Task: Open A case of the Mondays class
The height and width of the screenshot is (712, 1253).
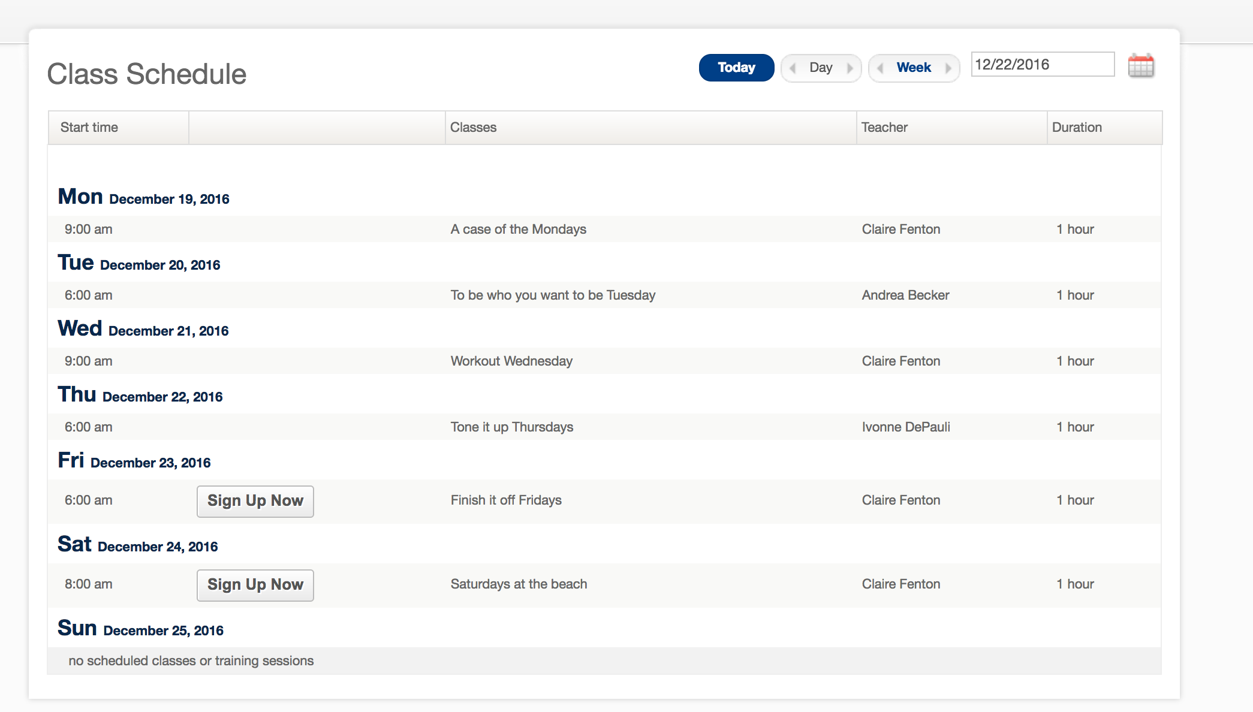Action: click(x=518, y=230)
